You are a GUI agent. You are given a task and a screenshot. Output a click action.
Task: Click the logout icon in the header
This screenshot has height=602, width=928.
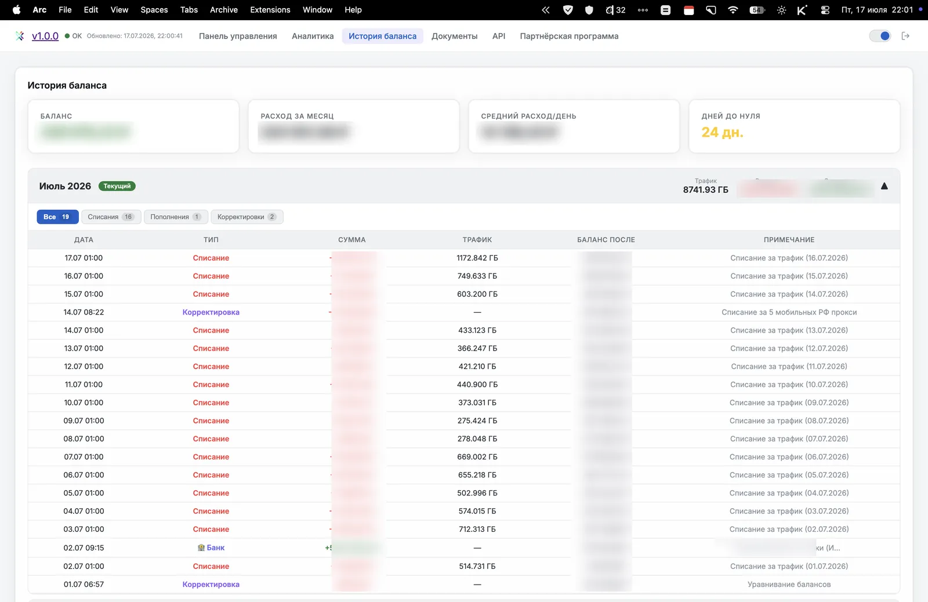(x=905, y=36)
